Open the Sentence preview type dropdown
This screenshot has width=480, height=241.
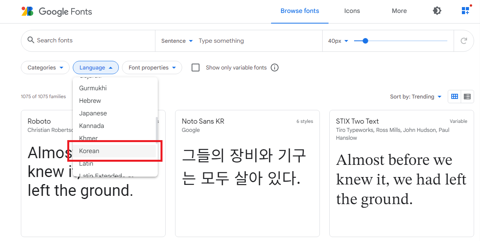coord(177,41)
